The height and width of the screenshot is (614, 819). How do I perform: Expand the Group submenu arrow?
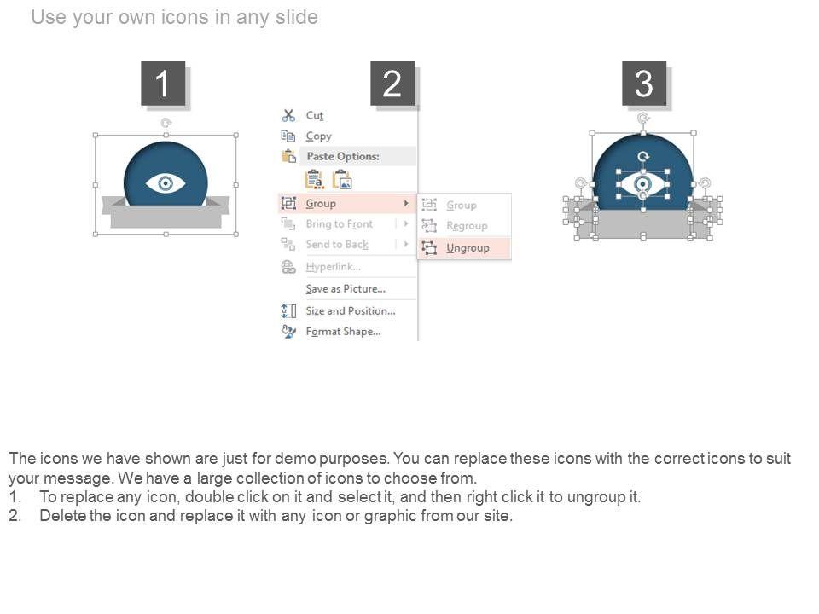coord(406,203)
